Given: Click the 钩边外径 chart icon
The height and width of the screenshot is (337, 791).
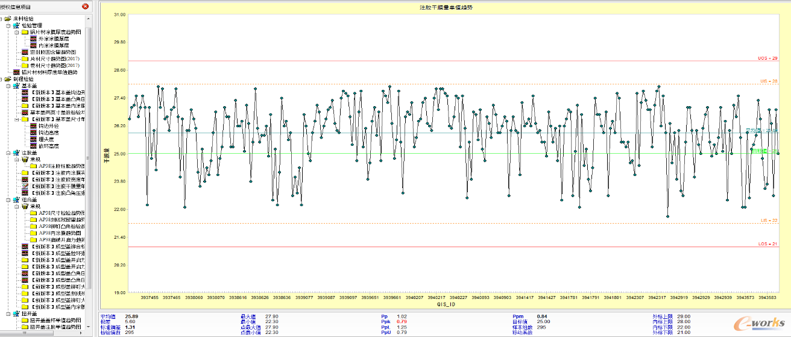Looking at the screenshot, I should (33, 125).
